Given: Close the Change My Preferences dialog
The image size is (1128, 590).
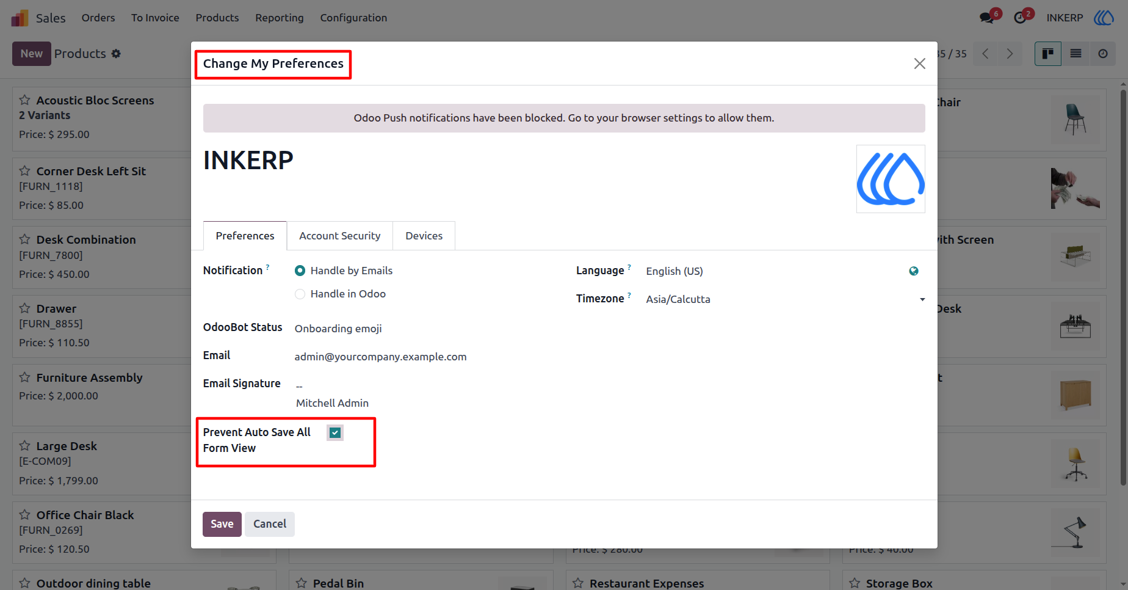Looking at the screenshot, I should coord(920,64).
